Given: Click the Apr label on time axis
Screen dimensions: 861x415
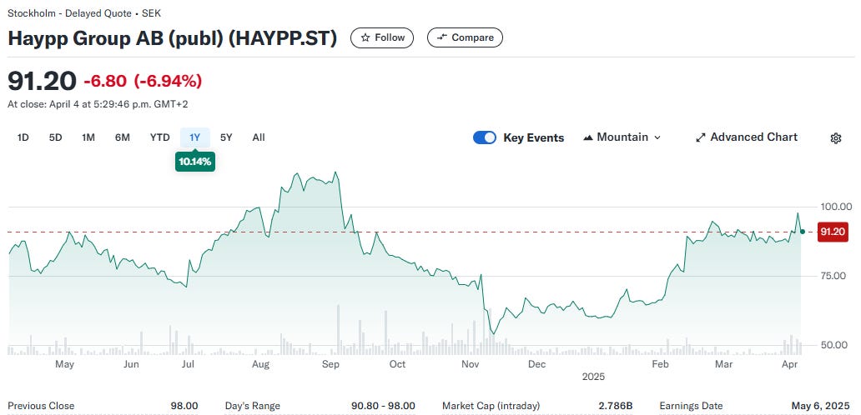Looking at the screenshot, I should 789,364.
